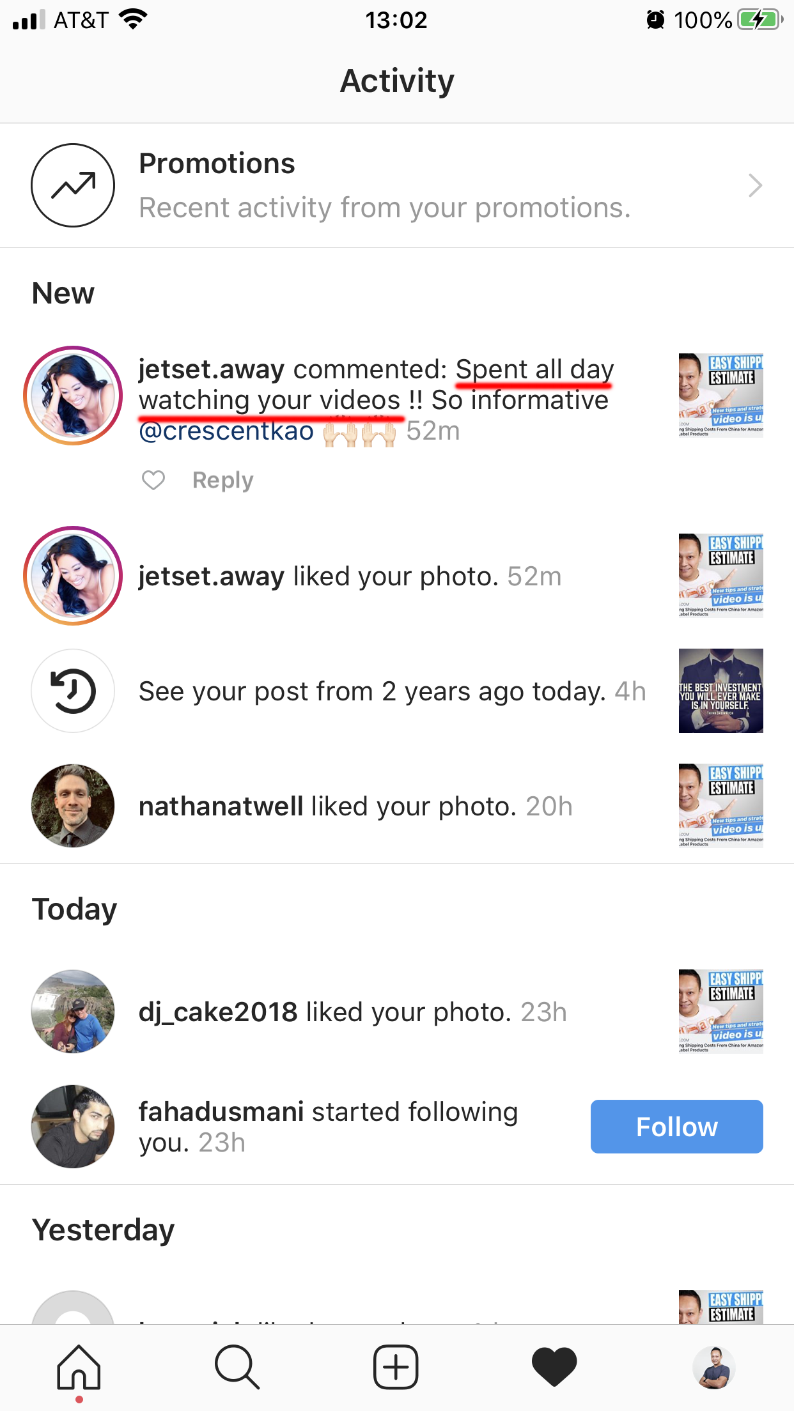The image size is (794, 1411).
Task: Reply to the jetset.away comment
Action: click(223, 480)
